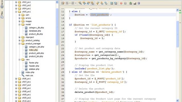Screen dimensions: 182x102
Task: Collapse the model folder
Action: point(20,24)
